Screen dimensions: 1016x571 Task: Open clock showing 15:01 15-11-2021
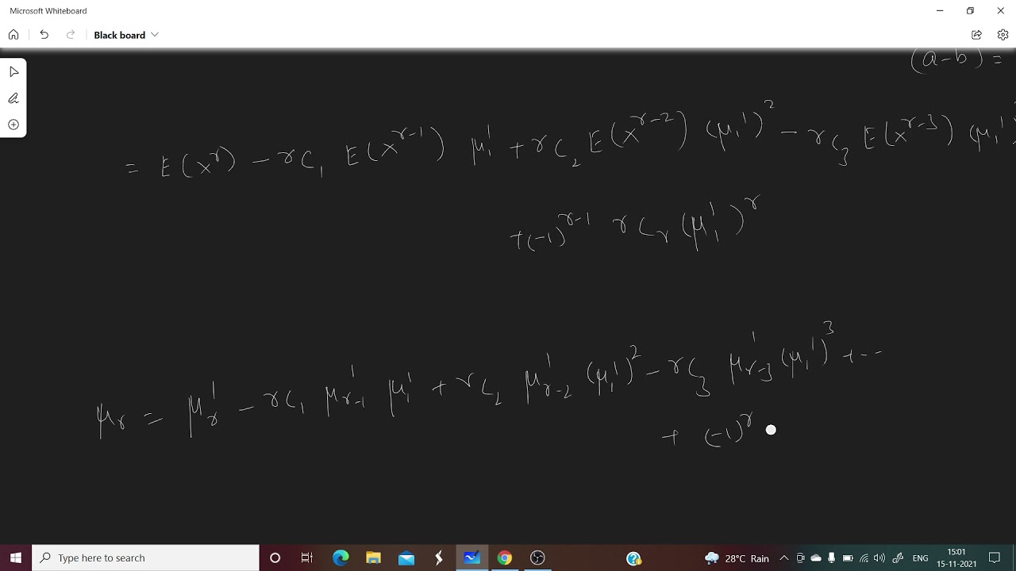(956, 558)
